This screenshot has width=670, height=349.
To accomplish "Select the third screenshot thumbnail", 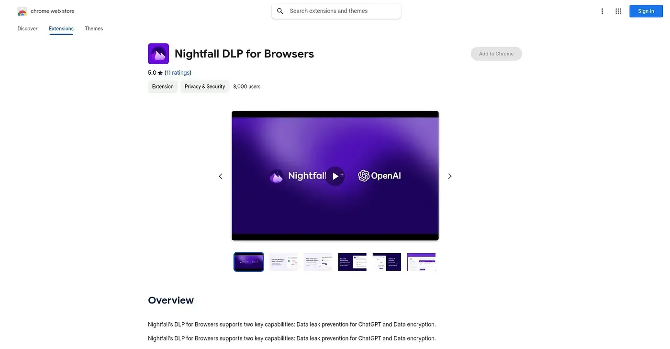I will tap(318, 262).
